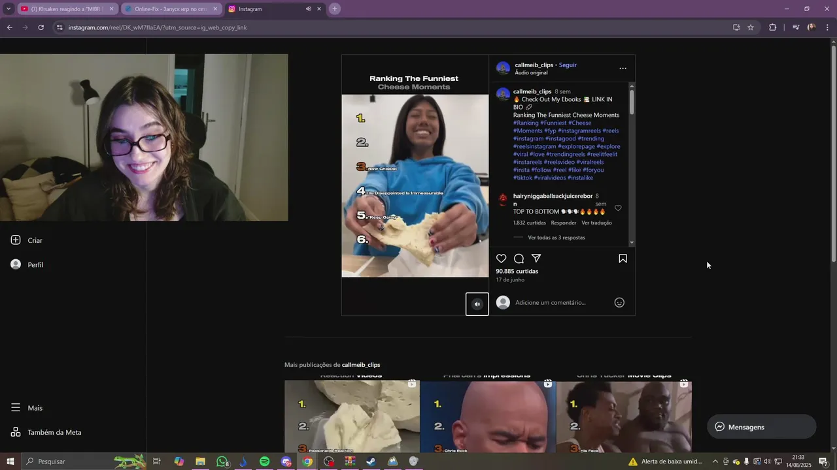837x470 pixels.
Task: View 1.832 curtidas on the comment
Action: click(x=530, y=223)
